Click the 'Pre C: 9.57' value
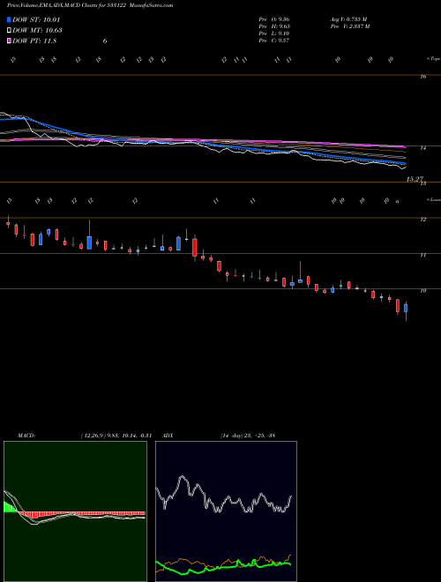Viewport: 441px width, 582px height. coord(274,41)
